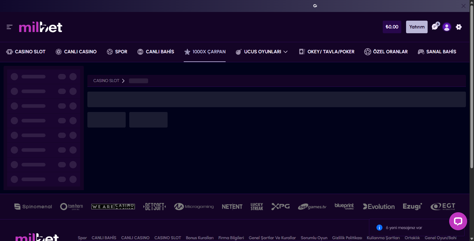Open the Okey/Tavla/Poker menu tab
Image resolution: width=474 pixels, height=241 pixels.
pos(327,52)
